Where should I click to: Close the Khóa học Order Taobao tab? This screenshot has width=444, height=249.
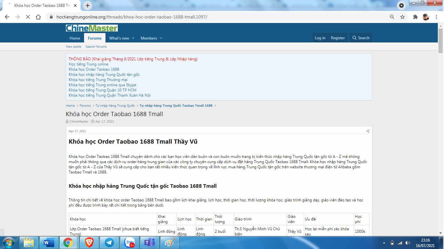[75, 6]
